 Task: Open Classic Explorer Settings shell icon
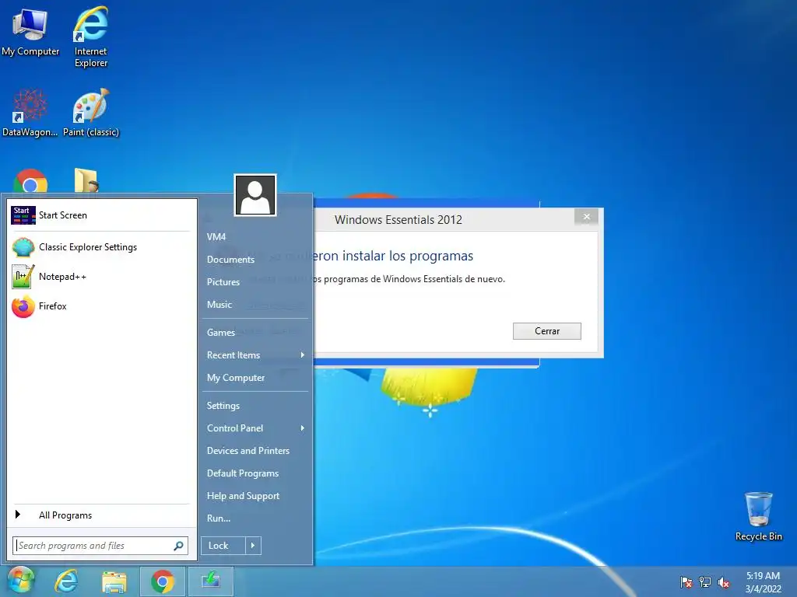(x=23, y=247)
